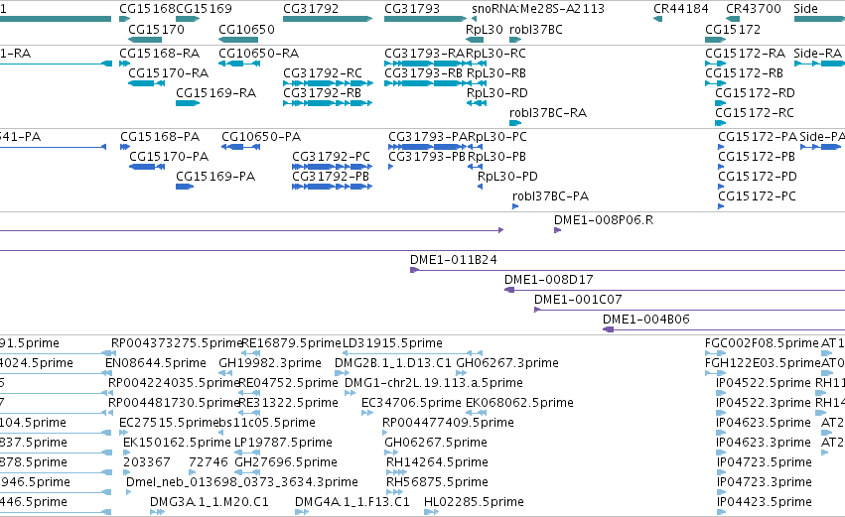This screenshot has height=517, width=845.
Task: Open the robl37BC gene label
Action: point(535,29)
